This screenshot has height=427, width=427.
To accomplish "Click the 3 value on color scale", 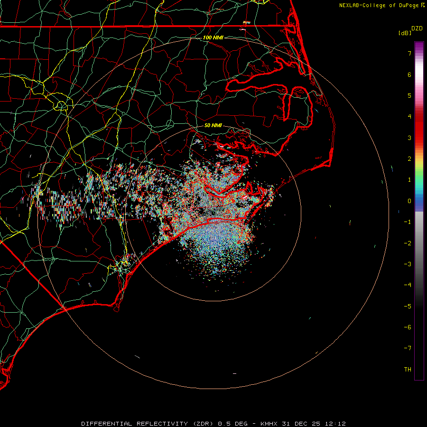I will (x=409, y=138).
